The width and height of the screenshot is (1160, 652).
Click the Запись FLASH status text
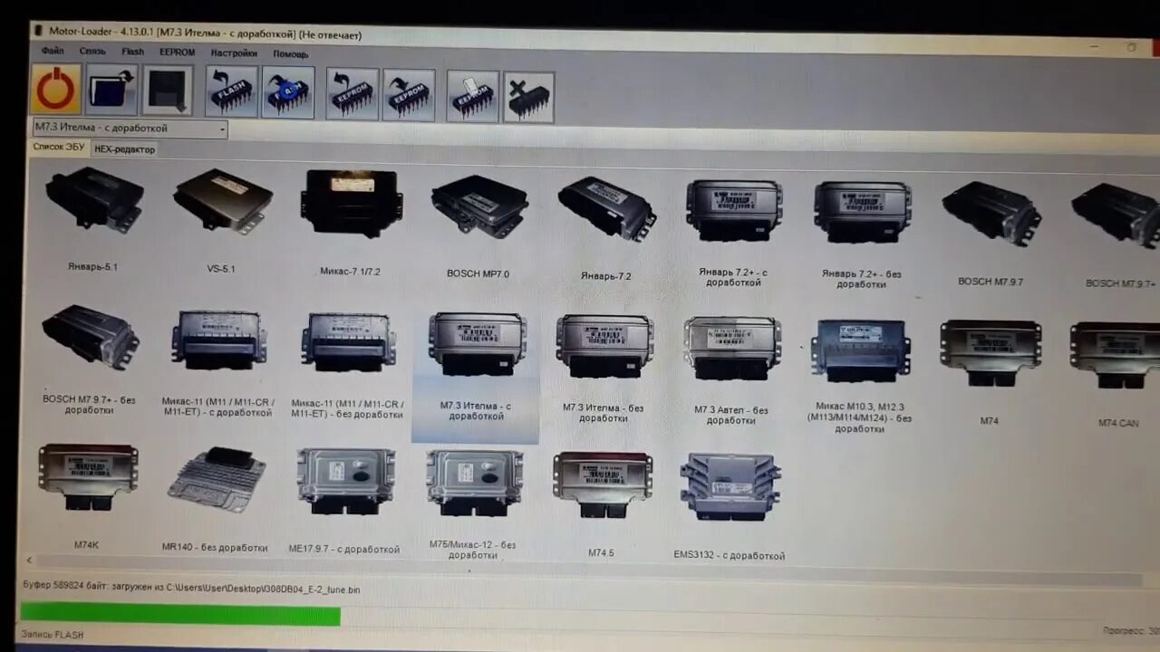tap(52, 635)
